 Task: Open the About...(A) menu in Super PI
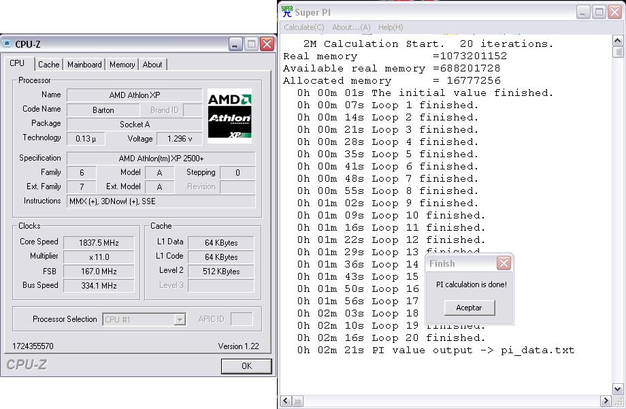click(x=351, y=27)
